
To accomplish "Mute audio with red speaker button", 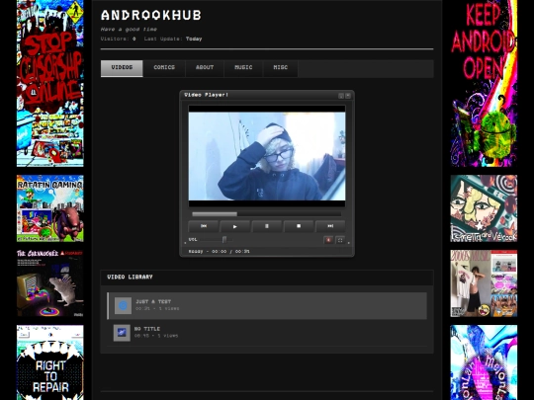I will pos(328,240).
